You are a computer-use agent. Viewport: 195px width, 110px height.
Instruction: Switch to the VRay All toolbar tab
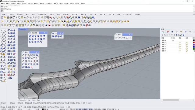tap(137, 14)
